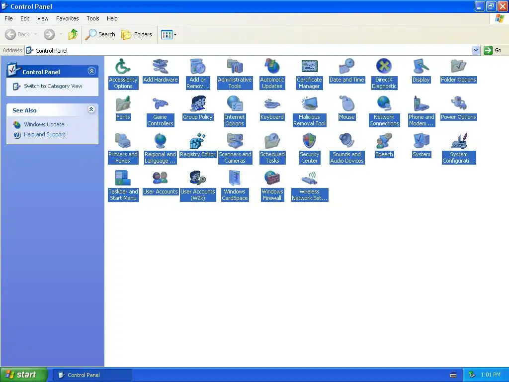Open Taskbar and Start Menu settings
The image size is (509, 382).
point(123,179)
